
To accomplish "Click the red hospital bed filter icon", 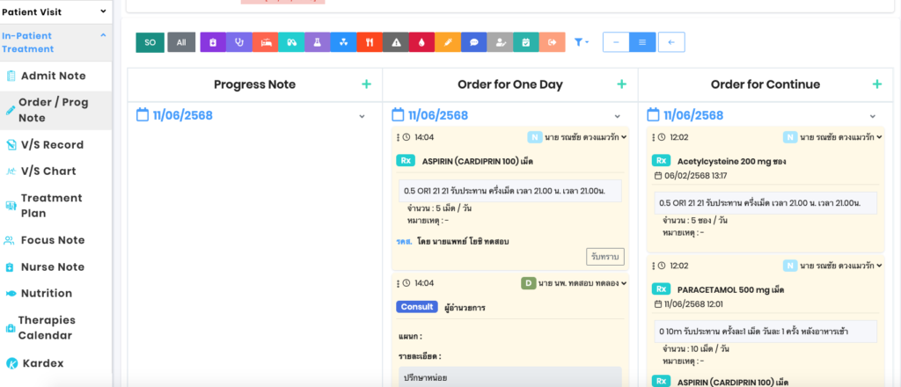I will click(266, 42).
